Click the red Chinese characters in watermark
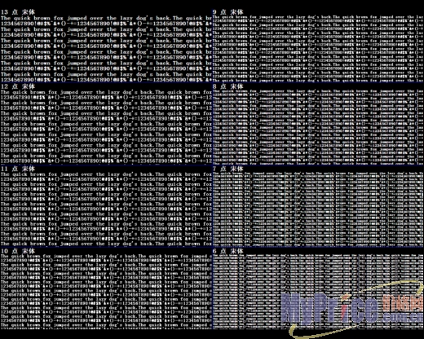 tap(402, 303)
